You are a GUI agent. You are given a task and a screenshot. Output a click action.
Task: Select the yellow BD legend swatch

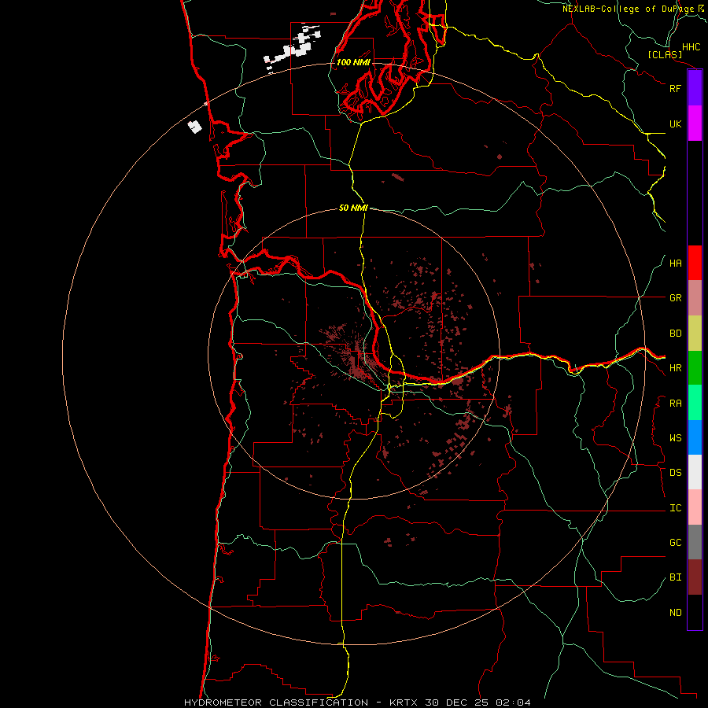tap(695, 334)
